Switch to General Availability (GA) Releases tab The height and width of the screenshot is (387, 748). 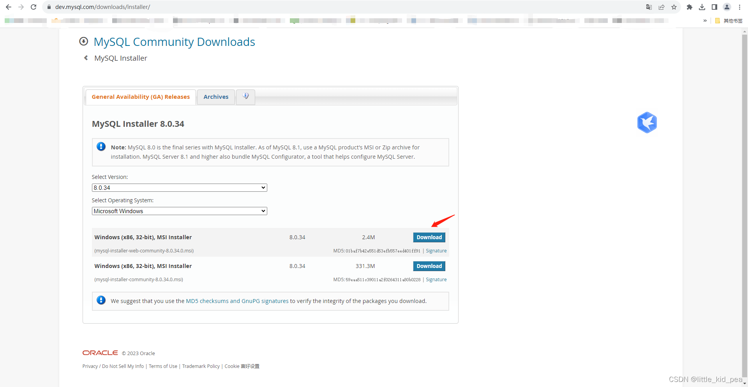(141, 97)
